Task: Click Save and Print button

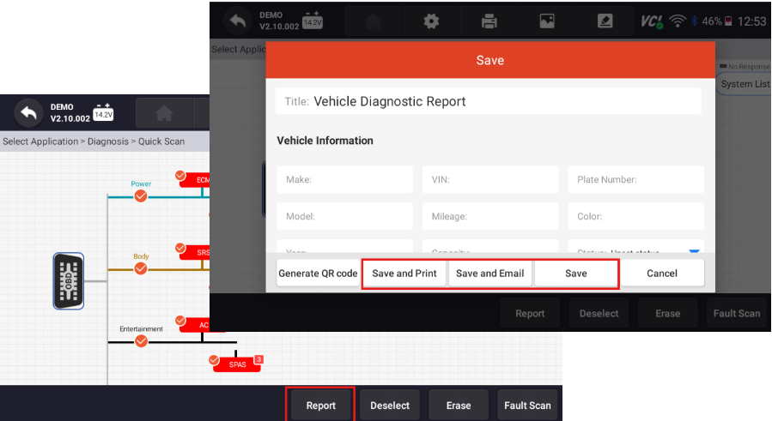Action: coord(404,274)
